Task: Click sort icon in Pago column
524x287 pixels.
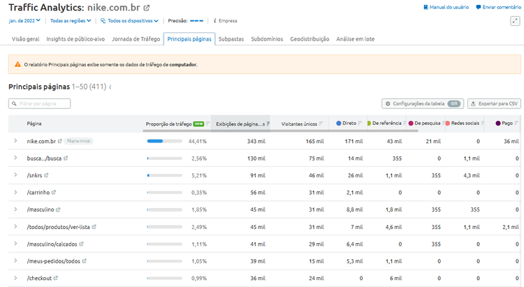Action: 516,124
